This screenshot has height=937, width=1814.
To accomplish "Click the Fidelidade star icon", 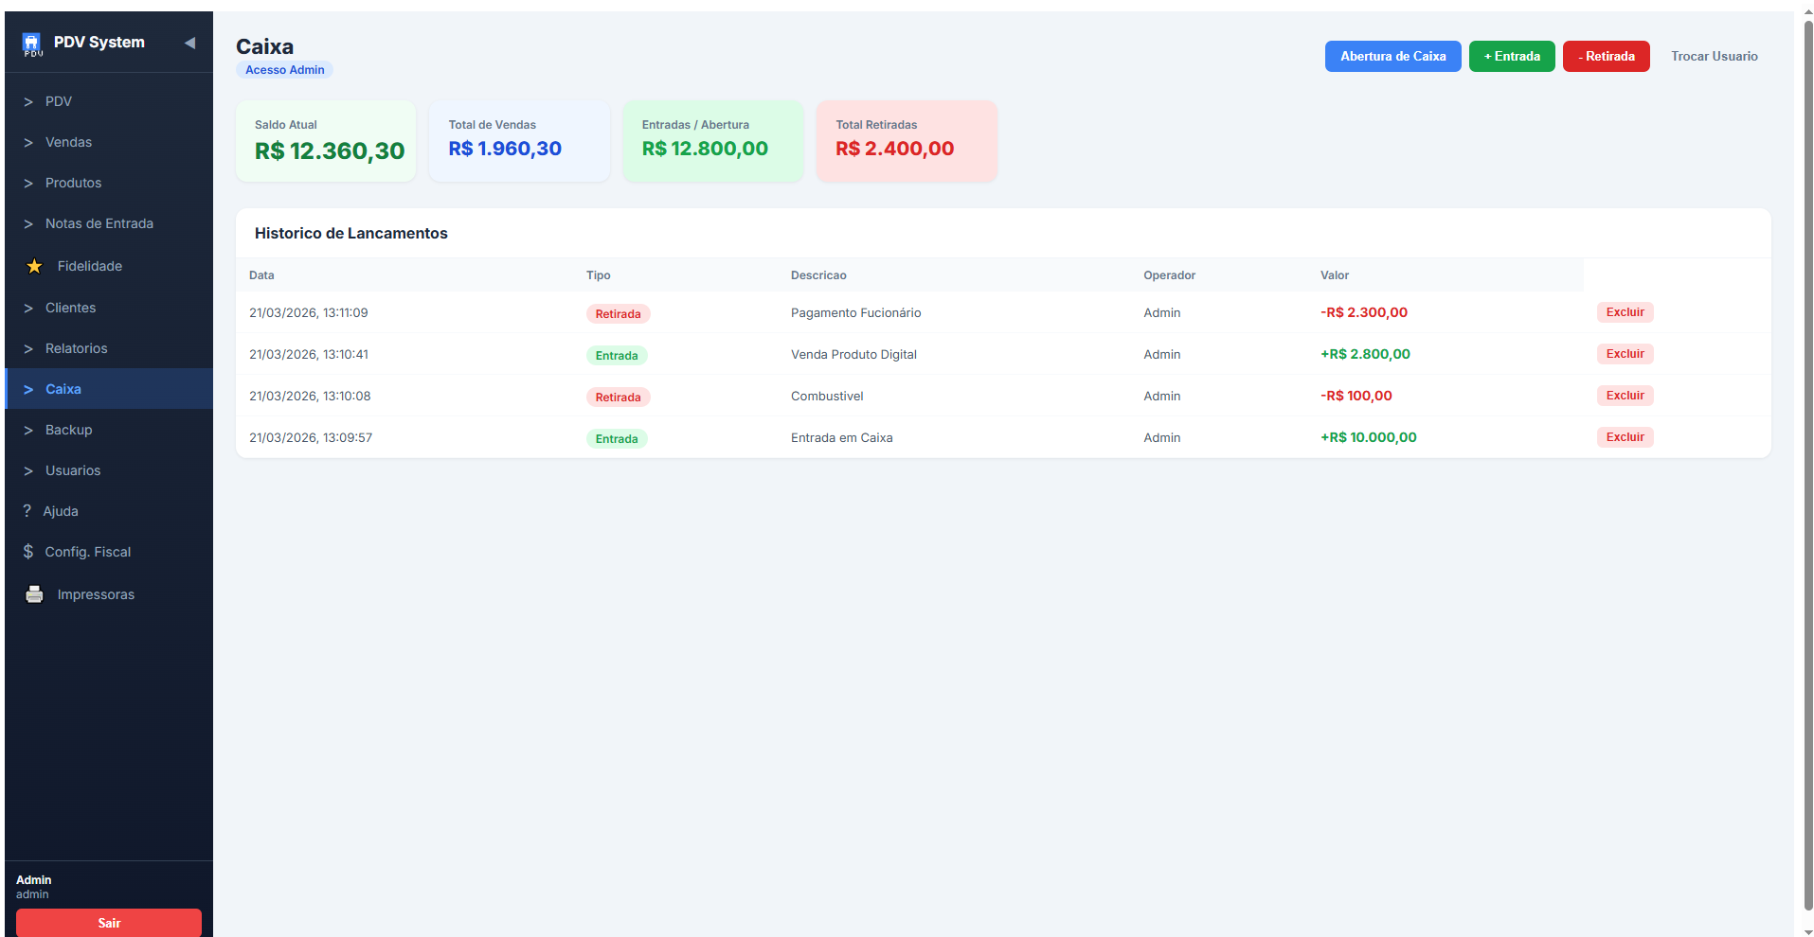I will click(34, 267).
